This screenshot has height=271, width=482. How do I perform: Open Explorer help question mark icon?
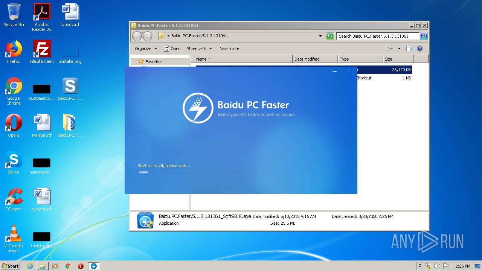pos(420,49)
